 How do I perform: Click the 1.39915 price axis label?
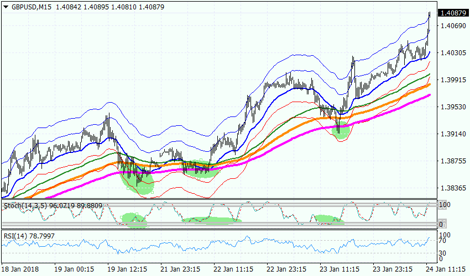(x=453, y=80)
